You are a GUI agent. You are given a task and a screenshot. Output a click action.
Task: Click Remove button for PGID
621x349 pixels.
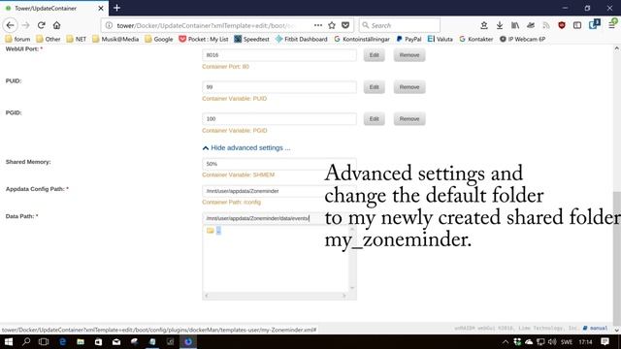(x=409, y=118)
